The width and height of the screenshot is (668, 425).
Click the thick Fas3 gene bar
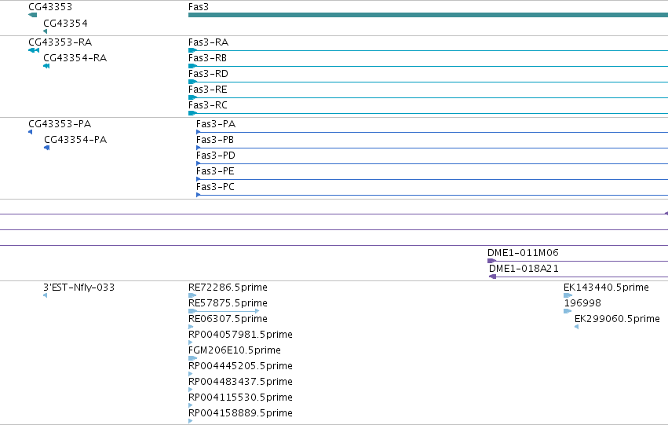click(x=428, y=15)
